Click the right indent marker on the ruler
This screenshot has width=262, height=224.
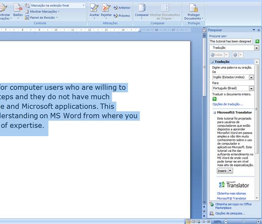coord(140,30)
